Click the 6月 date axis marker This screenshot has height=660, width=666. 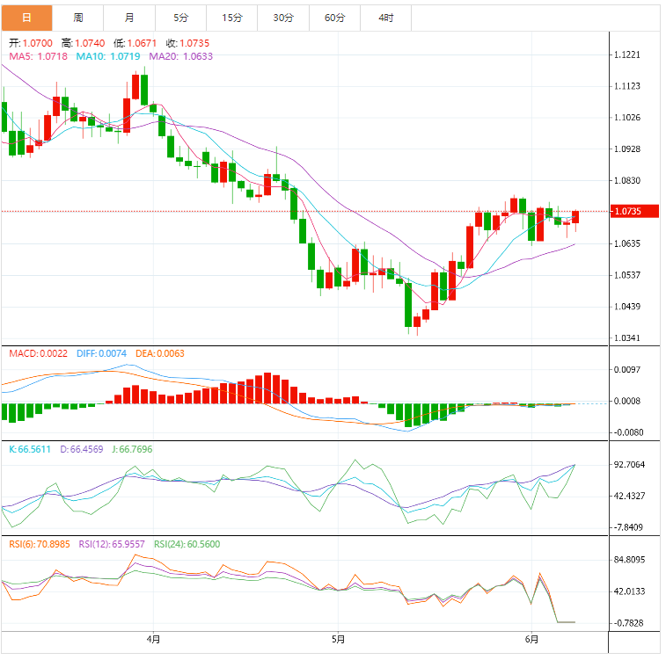point(531,639)
